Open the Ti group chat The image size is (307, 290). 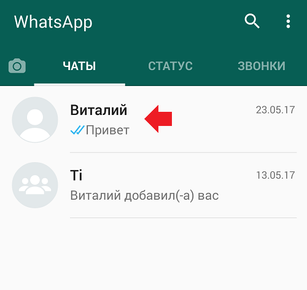click(x=153, y=185)
